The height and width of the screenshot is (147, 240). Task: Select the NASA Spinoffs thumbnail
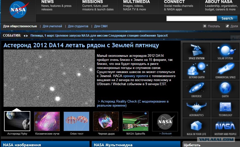(136, 121)
